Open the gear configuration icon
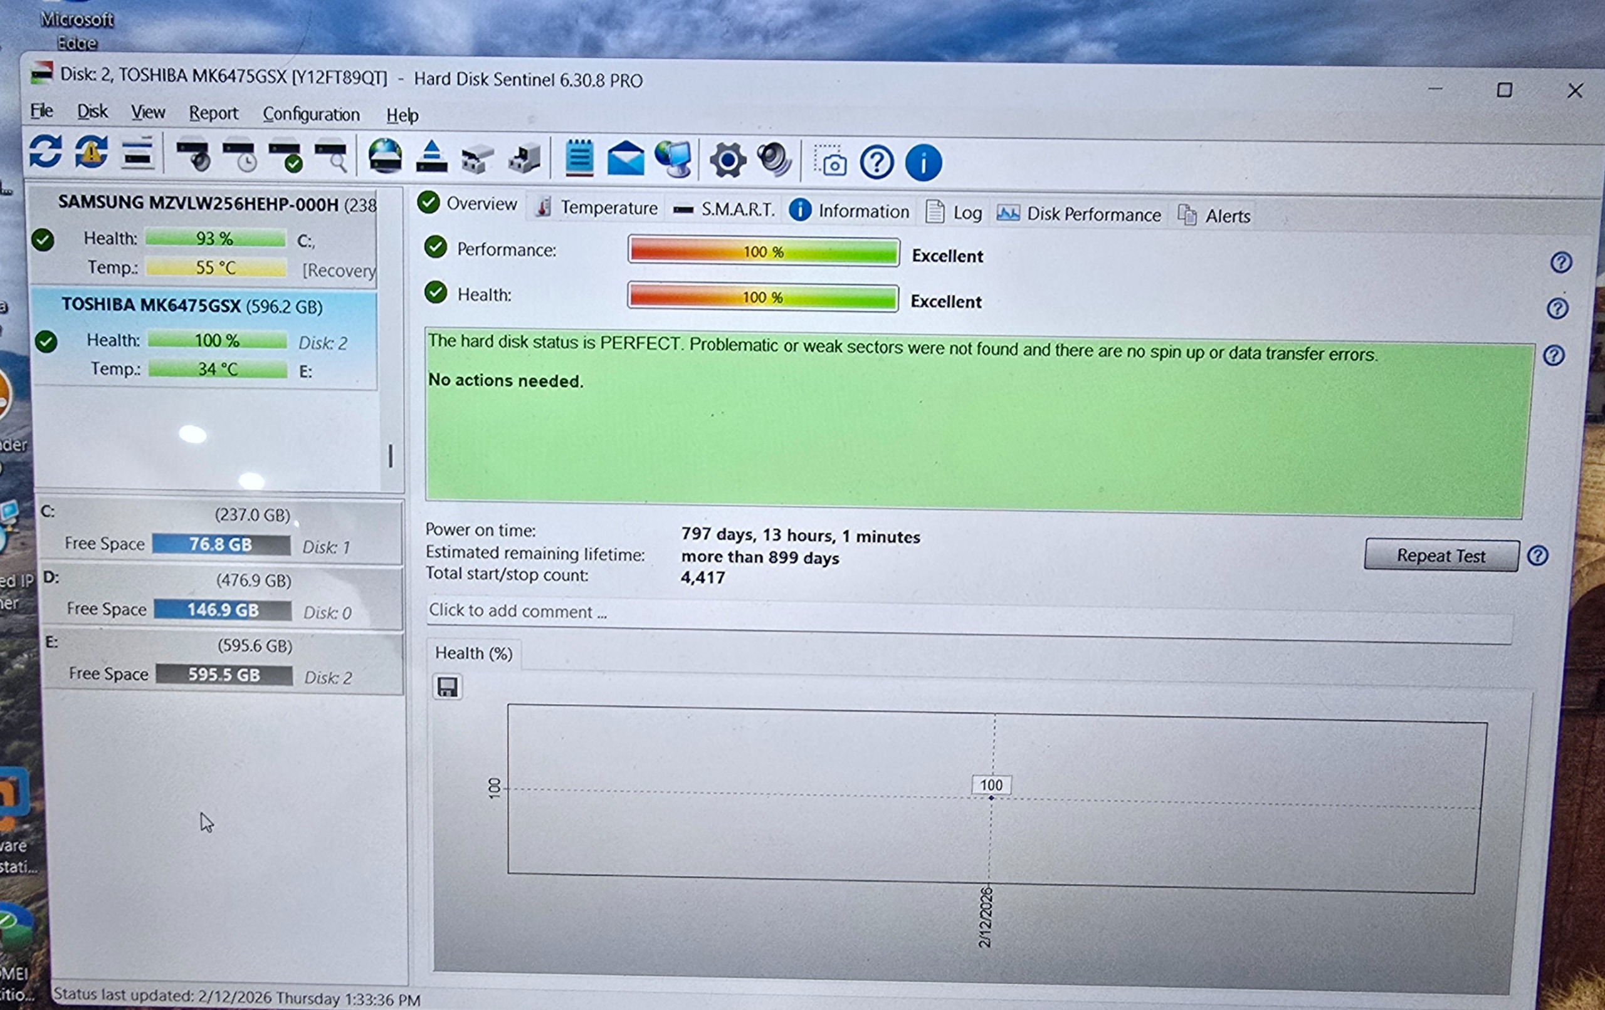 coord(727,160)
